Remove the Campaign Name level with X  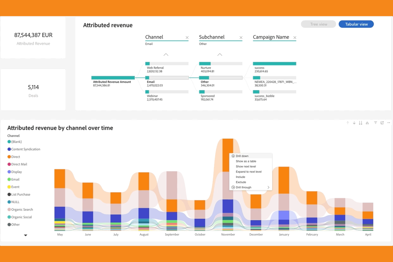(295, 37)
